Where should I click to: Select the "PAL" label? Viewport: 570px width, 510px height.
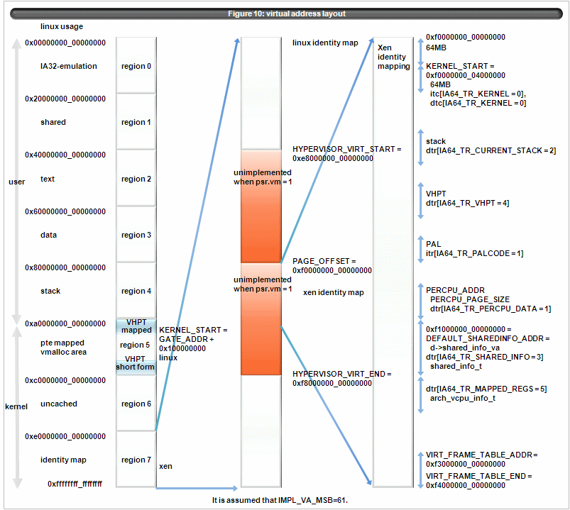(x=433, y=244)
